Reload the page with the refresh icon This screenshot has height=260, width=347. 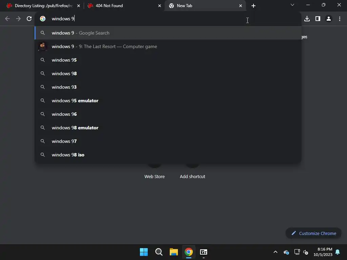click(x=29, y=19)
